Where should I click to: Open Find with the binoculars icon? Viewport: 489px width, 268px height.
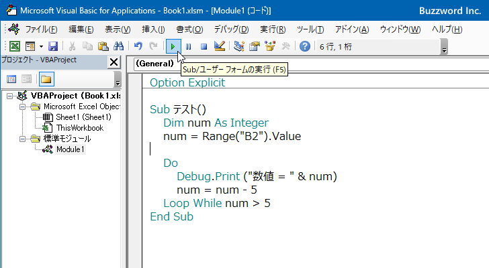point(118,46)
